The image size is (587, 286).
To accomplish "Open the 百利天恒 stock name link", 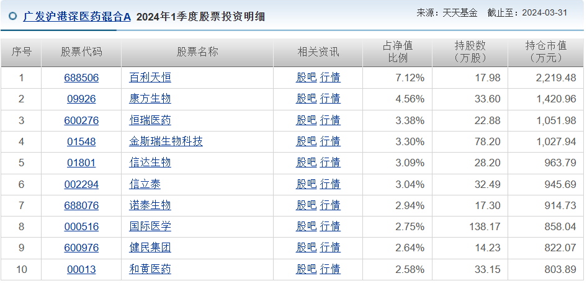I will click(x=150, y=78).
